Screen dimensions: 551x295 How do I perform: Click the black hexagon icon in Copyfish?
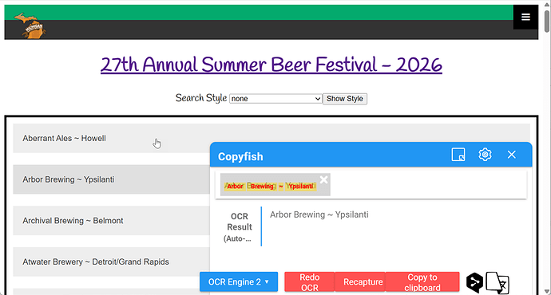coord(474,282)
